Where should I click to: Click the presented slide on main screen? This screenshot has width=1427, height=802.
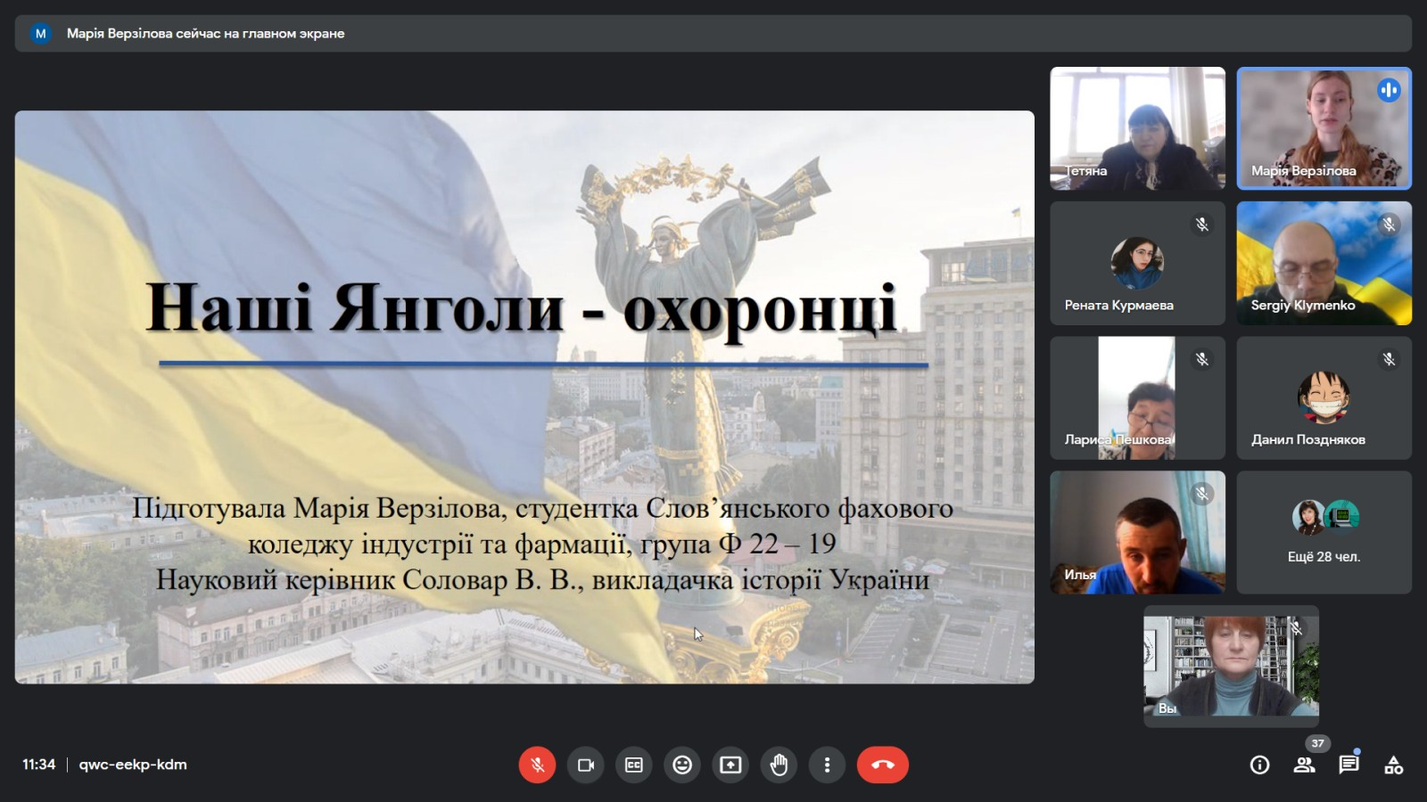524,397
